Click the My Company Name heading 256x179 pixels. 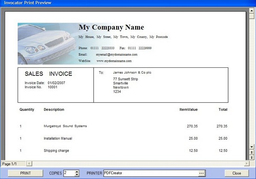point(111,27)
